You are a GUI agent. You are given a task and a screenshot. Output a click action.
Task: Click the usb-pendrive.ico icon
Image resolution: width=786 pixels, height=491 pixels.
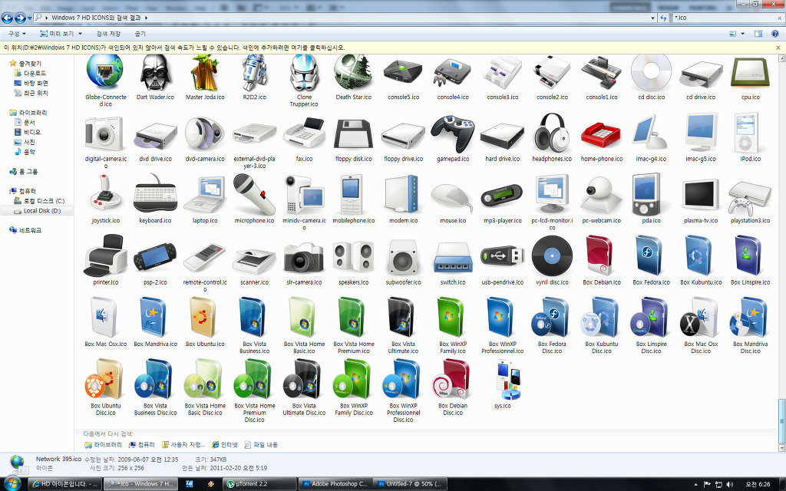(502, 256)
